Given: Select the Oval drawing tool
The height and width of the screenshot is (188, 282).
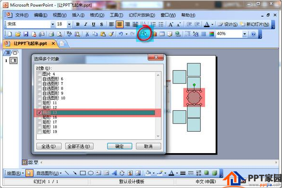Looking at the screenshot, I should tap(90, 173).
